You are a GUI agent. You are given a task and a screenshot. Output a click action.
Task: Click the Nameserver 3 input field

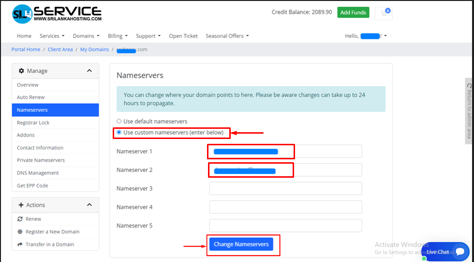pos(285,188)
